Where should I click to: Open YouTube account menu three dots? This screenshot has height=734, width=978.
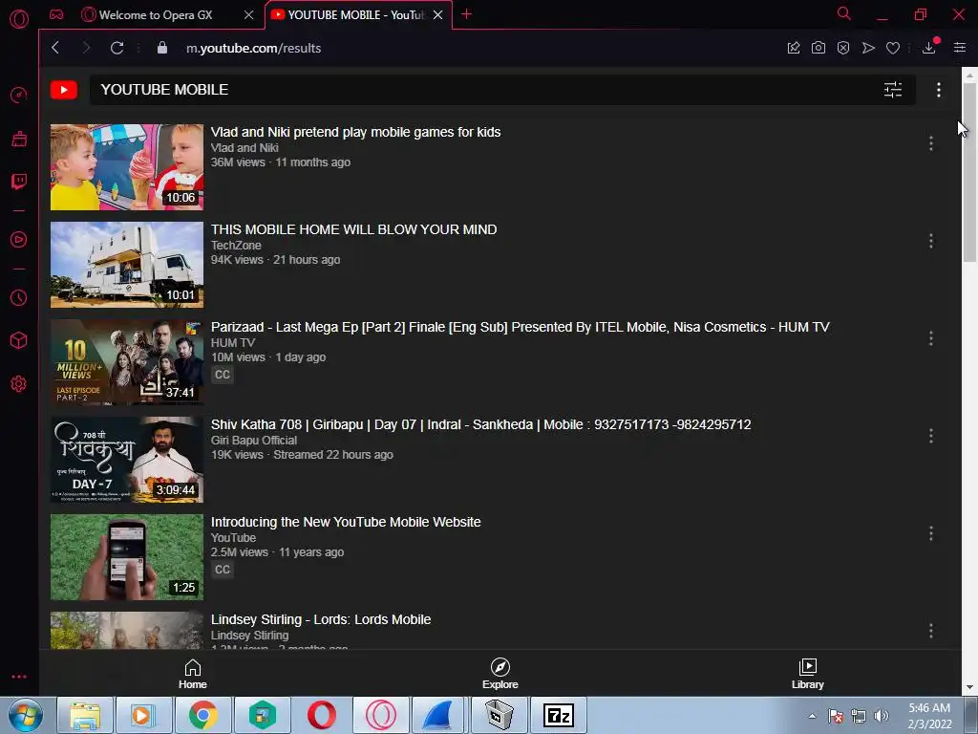coord(939,90)
